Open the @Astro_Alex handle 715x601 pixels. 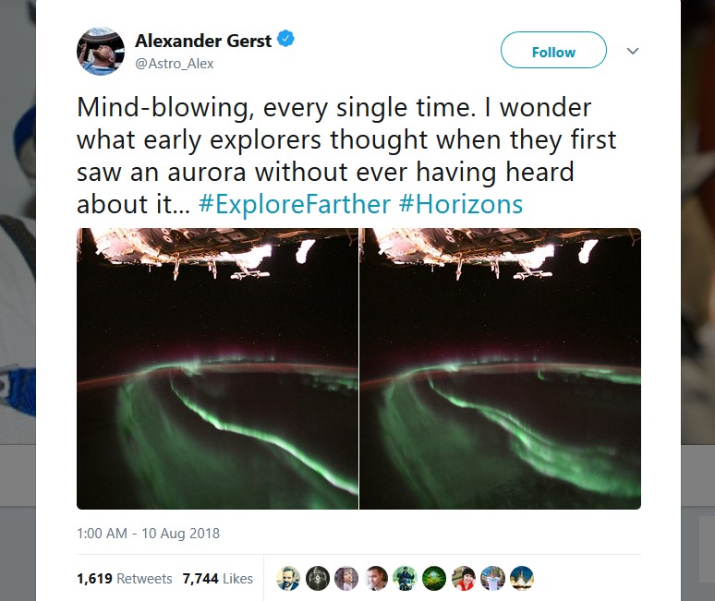[175, 64]
